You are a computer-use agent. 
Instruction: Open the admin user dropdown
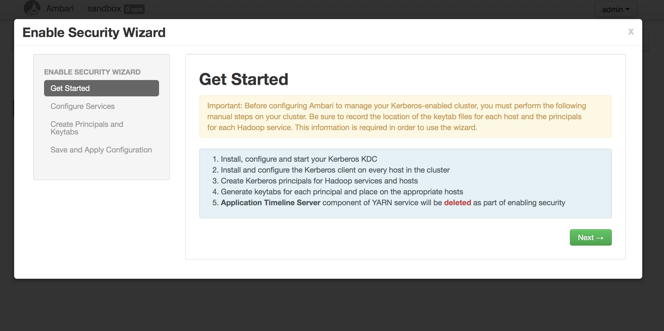click(616, 10)
